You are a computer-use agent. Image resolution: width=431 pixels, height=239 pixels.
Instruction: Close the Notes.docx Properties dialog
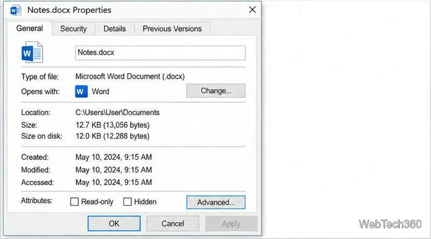[252, 10]
